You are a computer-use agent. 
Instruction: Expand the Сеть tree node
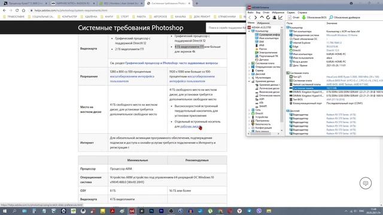coord(250,110)
